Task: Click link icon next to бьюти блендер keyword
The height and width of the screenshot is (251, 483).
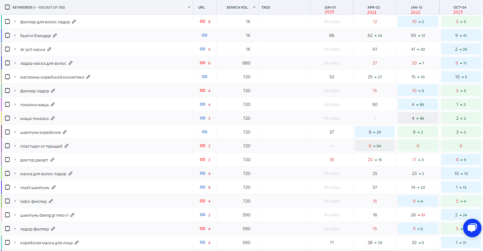Action: pos(55,36)
